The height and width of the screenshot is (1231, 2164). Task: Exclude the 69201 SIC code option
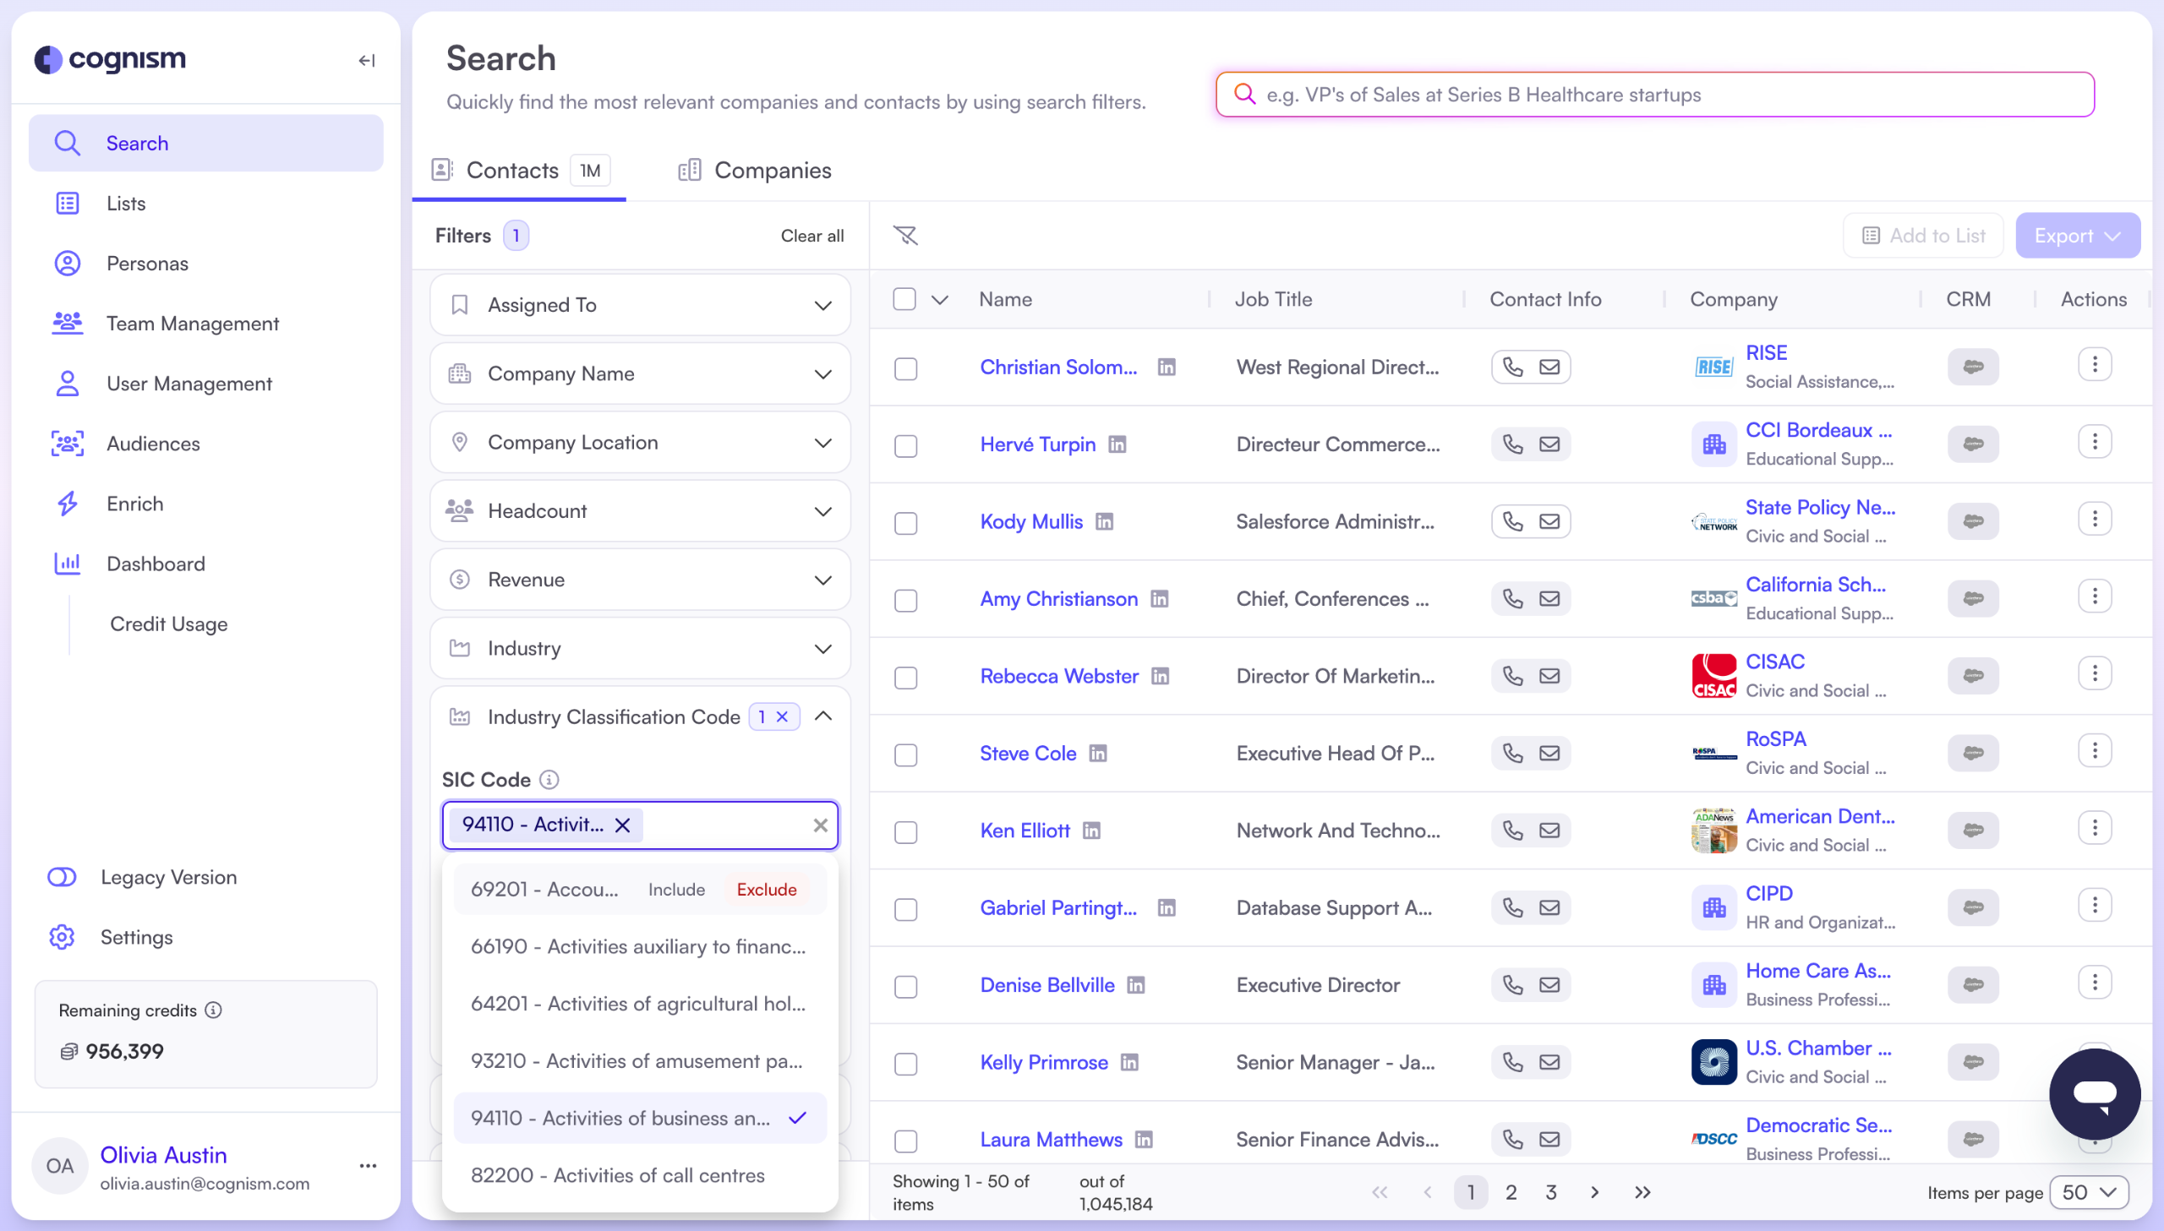click(766, 890)
